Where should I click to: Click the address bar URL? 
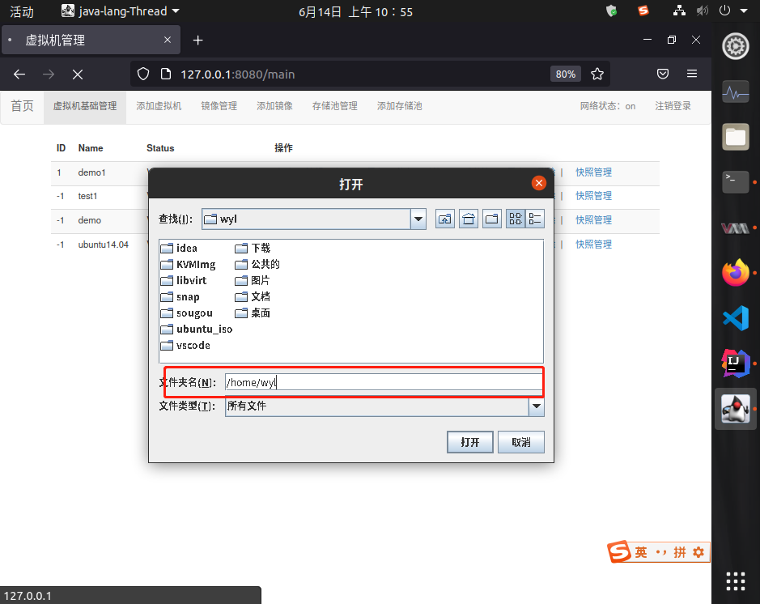tap(237, 74)
